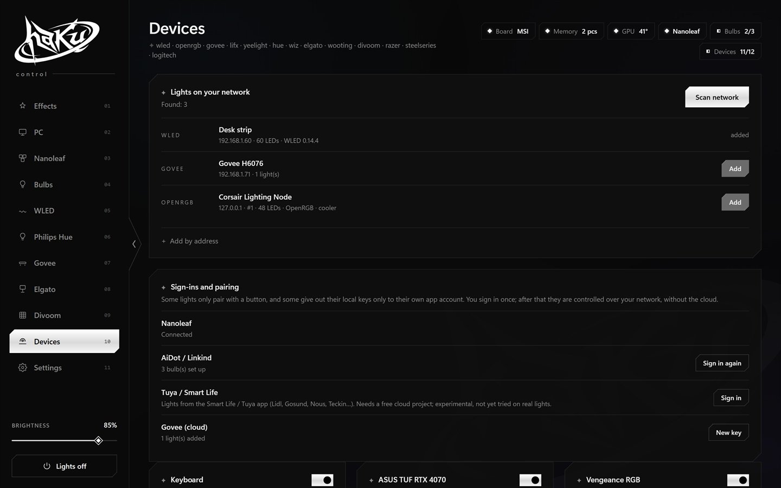Click the "Found: 3" text

(x=174, y=105)
